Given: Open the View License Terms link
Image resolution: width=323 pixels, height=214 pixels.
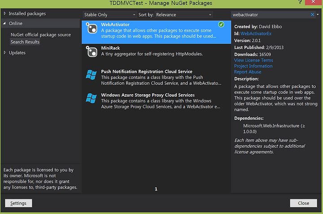Looking at the screenshot, I should pos(253,60).
